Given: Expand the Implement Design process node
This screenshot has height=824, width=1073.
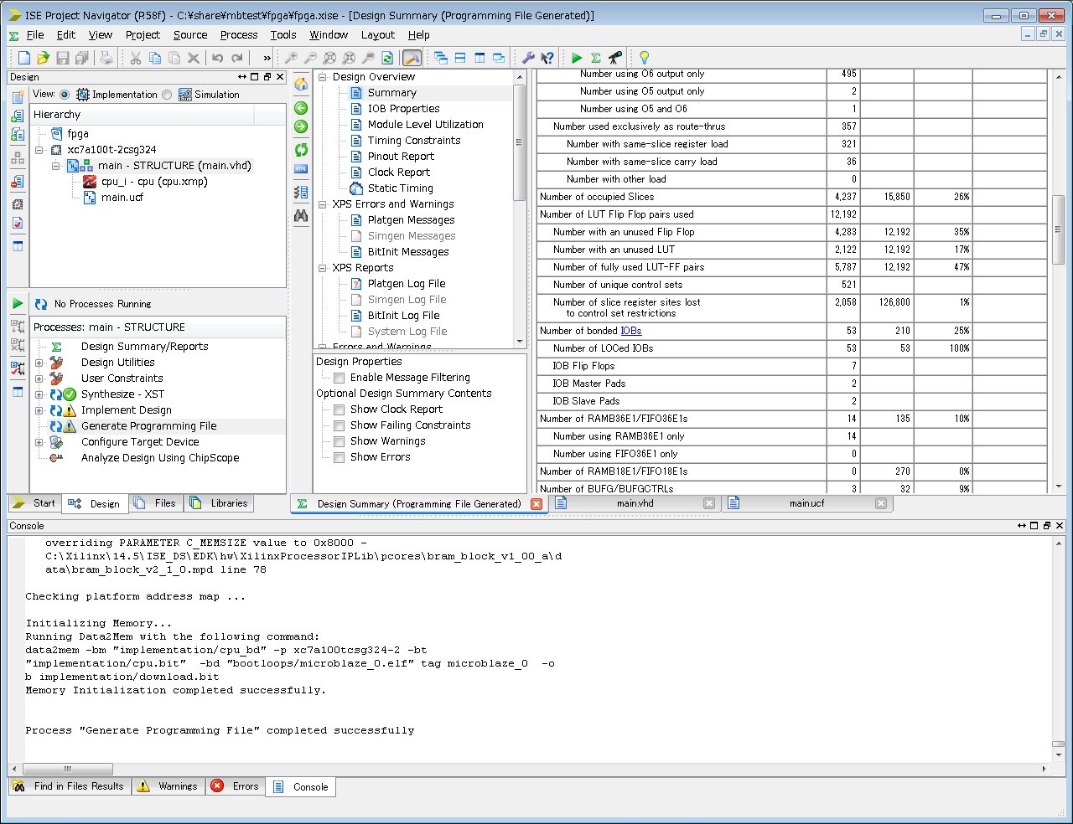Looking at the screenshot, I should [x=39, y=410].
